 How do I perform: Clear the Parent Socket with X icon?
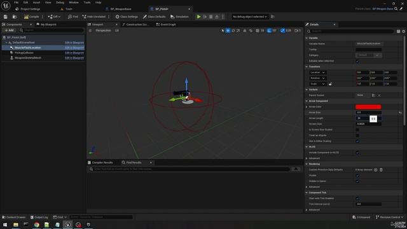point(379,95)
